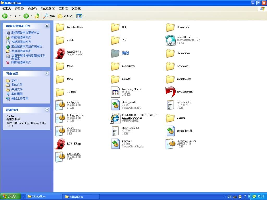267x200 pixels.
Task: Select the System folder
Action: 171,118
